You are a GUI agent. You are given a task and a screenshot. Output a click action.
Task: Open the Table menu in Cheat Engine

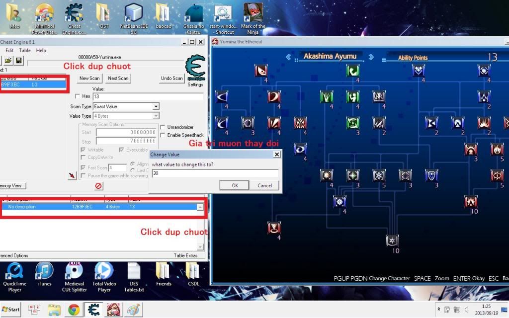25,50
